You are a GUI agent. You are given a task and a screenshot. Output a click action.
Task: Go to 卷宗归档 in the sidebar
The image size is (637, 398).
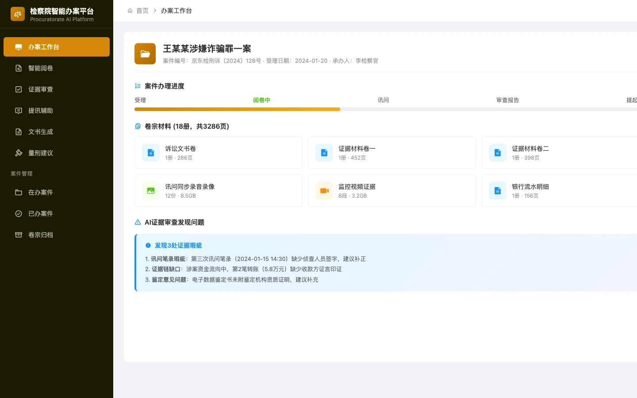point(57,235)
